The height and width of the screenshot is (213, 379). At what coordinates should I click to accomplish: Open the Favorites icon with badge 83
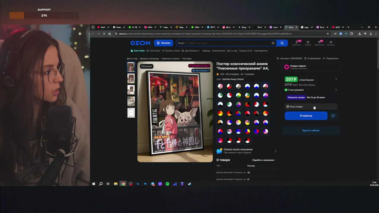coord(319,43)
